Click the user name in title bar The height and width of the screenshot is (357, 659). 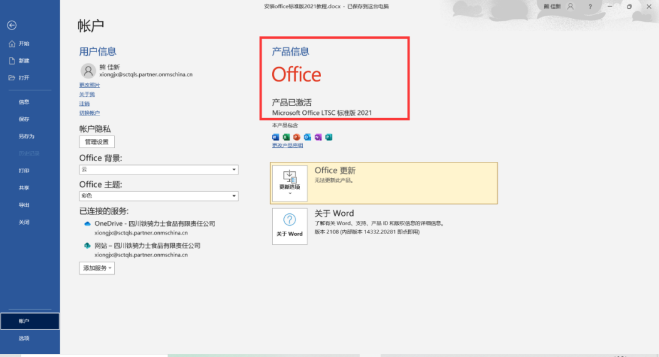(x=552, y=6)
